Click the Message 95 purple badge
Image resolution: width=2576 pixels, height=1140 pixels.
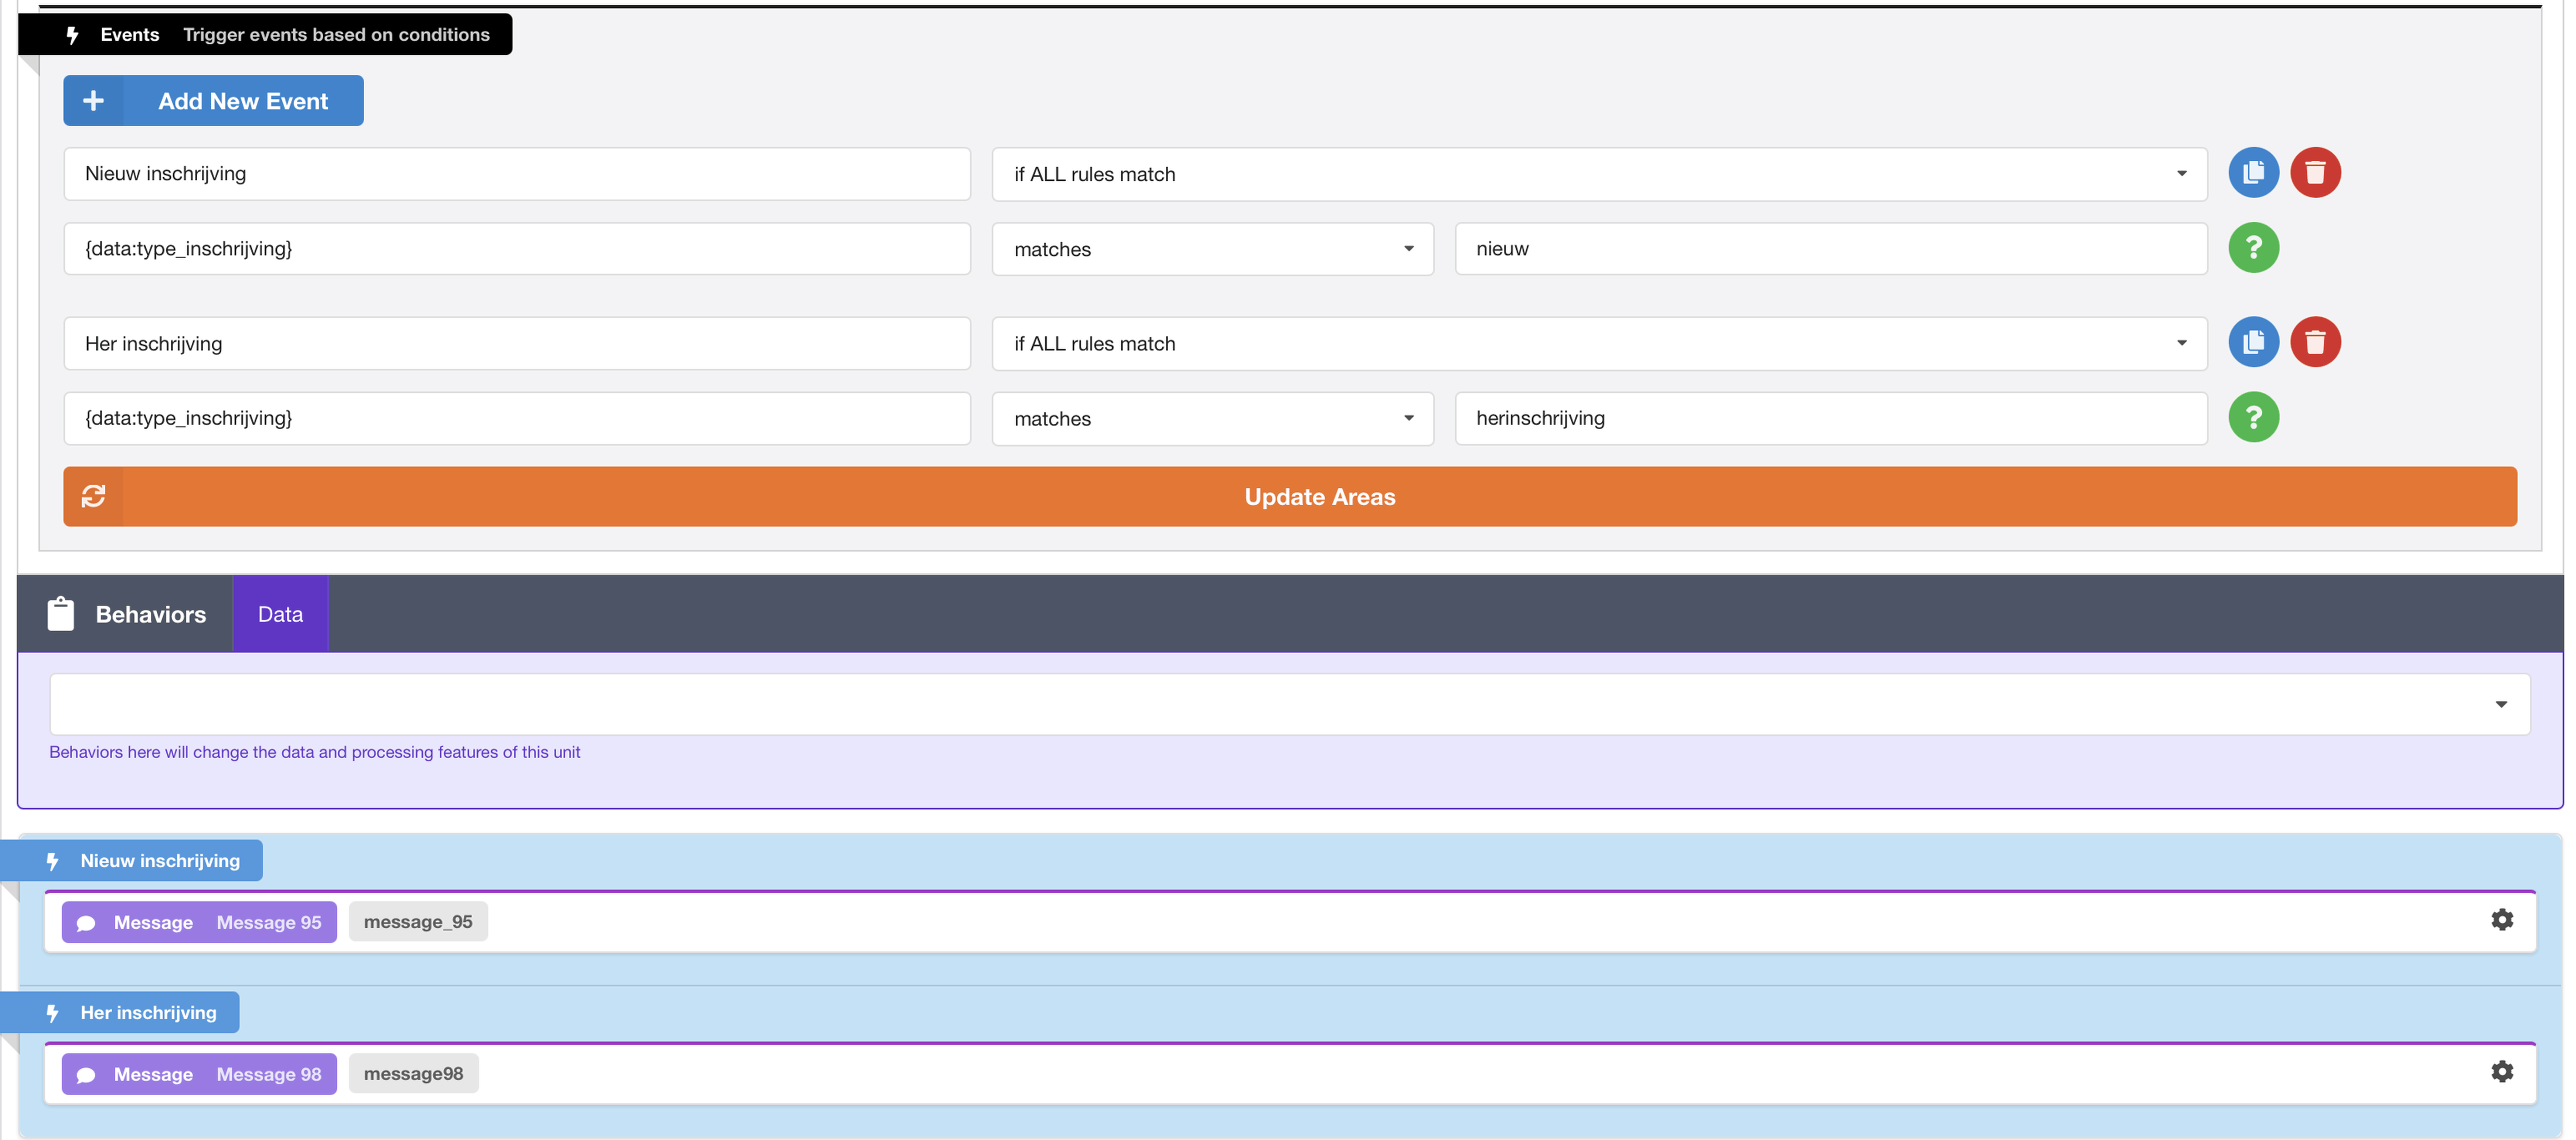[x=199, y=922]
